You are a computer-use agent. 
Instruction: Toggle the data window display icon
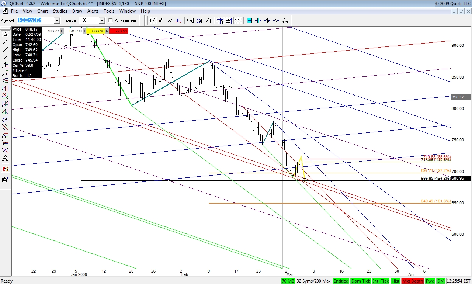tap(229, 21)
